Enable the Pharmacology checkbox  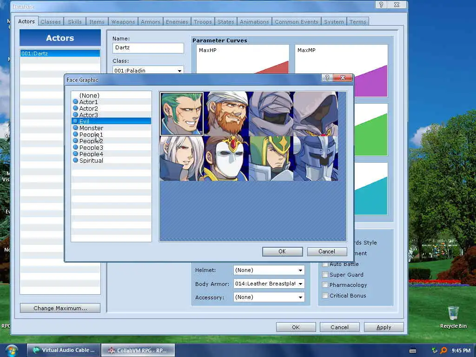coord(325,285)
